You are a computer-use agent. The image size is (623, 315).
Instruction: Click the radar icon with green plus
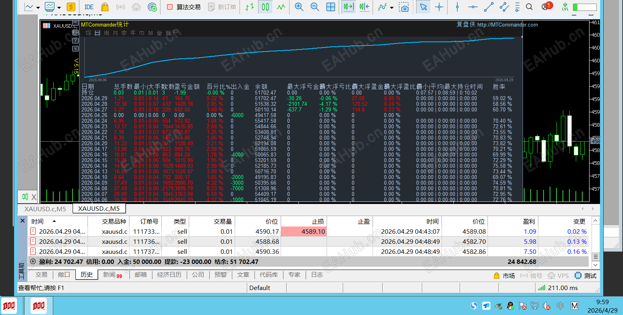point(152,7)
